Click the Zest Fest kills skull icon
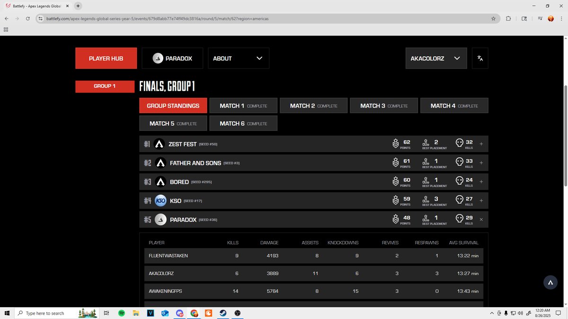 click(x=459, y=143)
